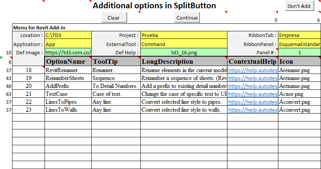This screenshot has width=321, height=169.
Task: Select the Application cell containing App
Action: 68,44
